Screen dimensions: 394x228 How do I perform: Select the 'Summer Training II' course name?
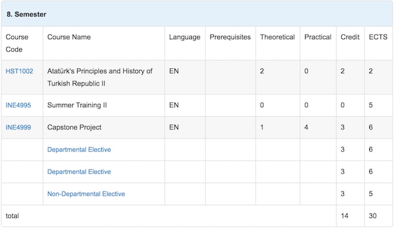tap(77, 105)
